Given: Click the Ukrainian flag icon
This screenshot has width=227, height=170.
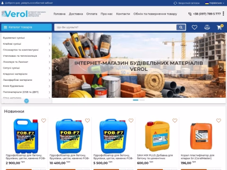Looking at the screenshot, I should [x=207, y=3].
